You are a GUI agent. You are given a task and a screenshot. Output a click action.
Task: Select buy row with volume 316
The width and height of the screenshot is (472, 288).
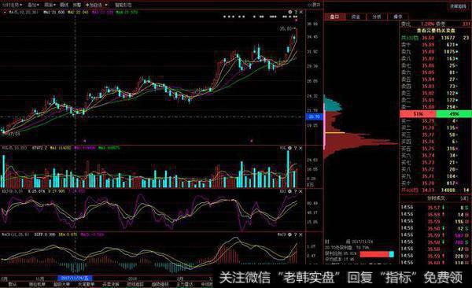[x=436, y=149]
